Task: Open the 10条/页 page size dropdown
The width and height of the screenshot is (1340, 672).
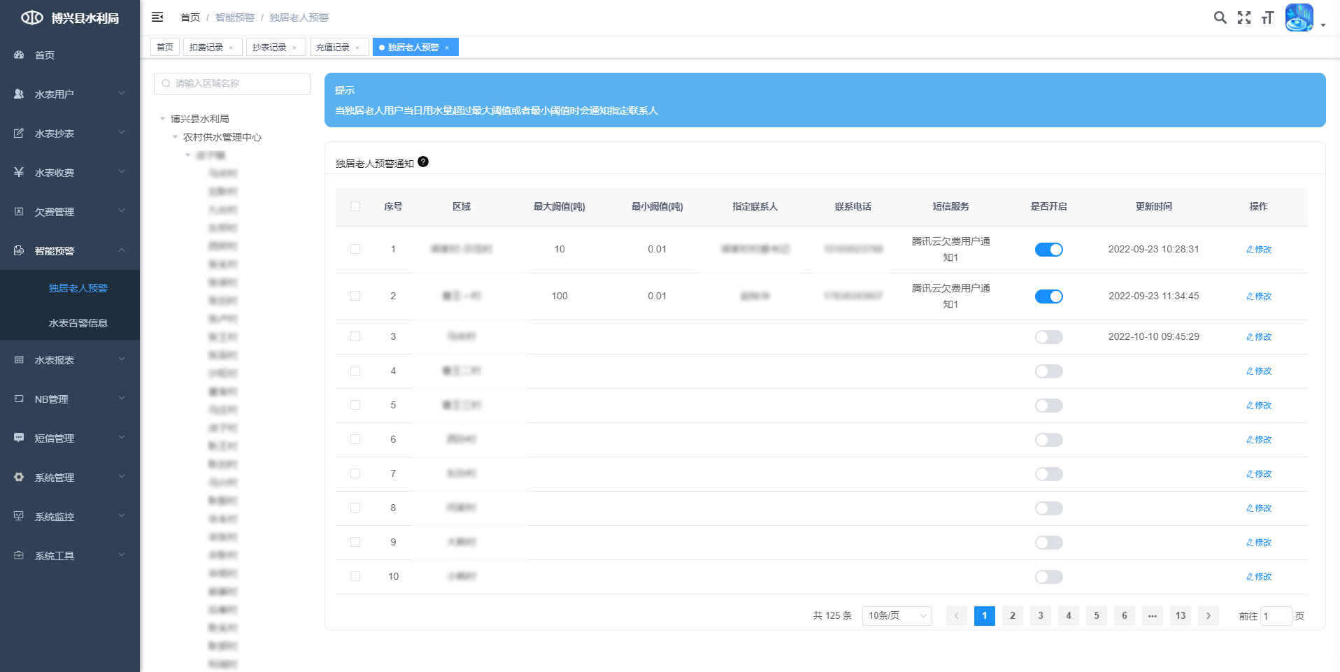Action: (x=897, y=615)
